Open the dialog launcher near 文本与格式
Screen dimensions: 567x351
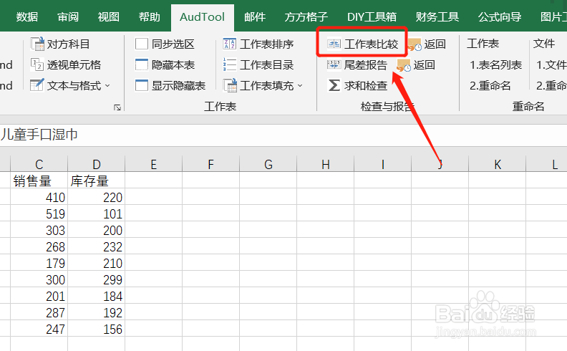(117, 107)
